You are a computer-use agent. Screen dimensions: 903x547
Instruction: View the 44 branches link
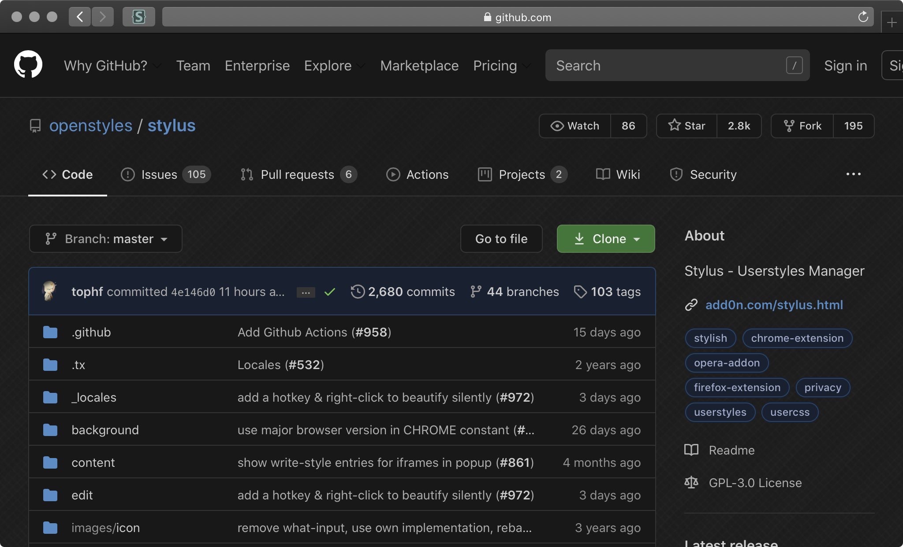[x=515, y=292]
